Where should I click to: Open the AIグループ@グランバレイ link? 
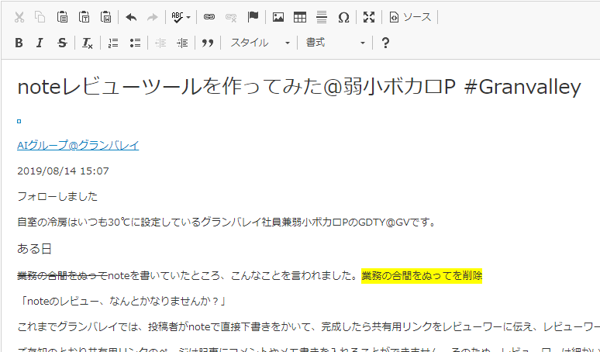tap(78, 145)
